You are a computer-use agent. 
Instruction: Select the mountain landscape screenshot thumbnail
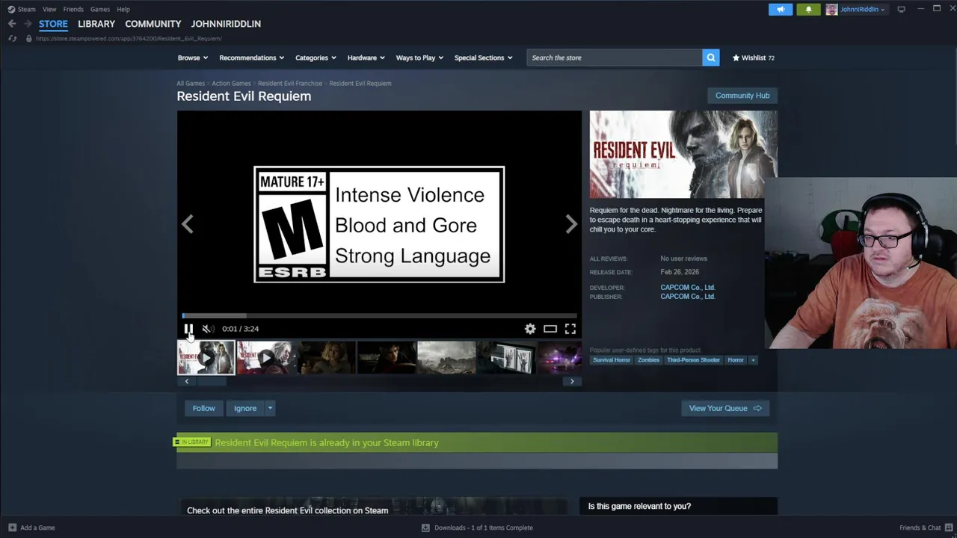click(x=446, y=358)
